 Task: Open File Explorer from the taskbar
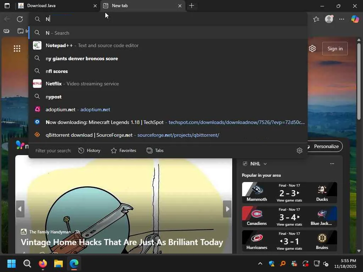[x=58, y=263]
